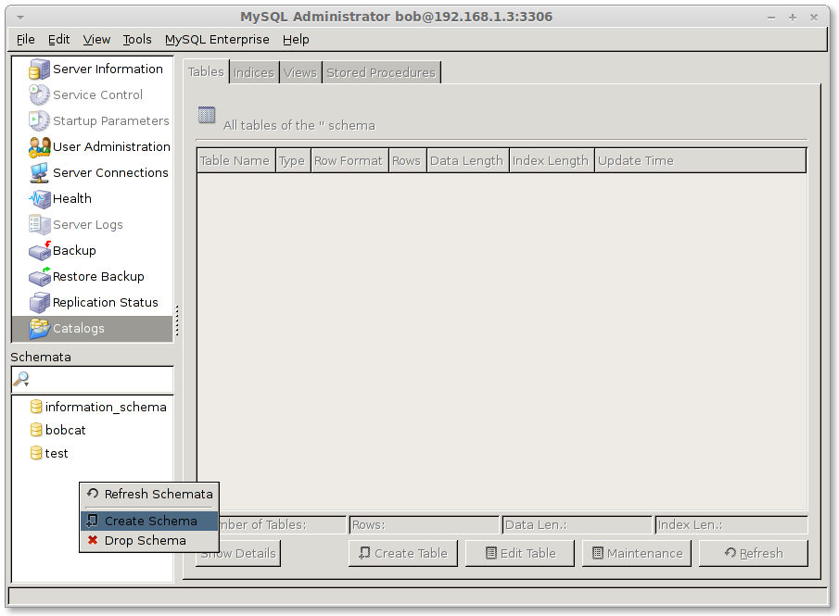Image resolution: width=839 pixels, height=616 pixels.
Task: Sort by Row Format column header
Action: (x=349, y=161)
